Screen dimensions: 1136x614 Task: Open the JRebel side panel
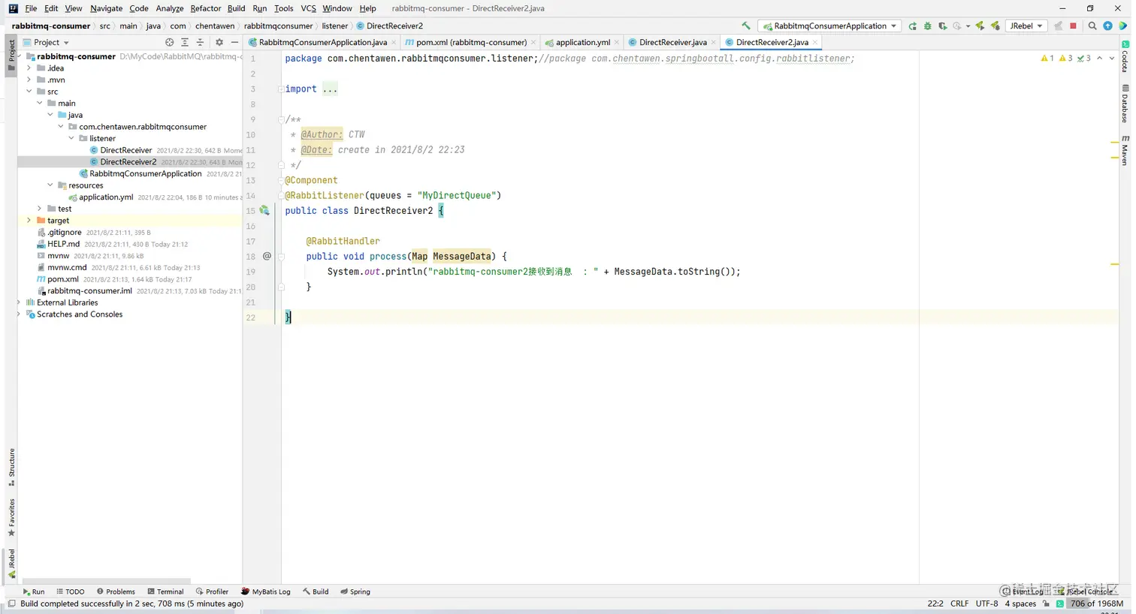(11, 564)
